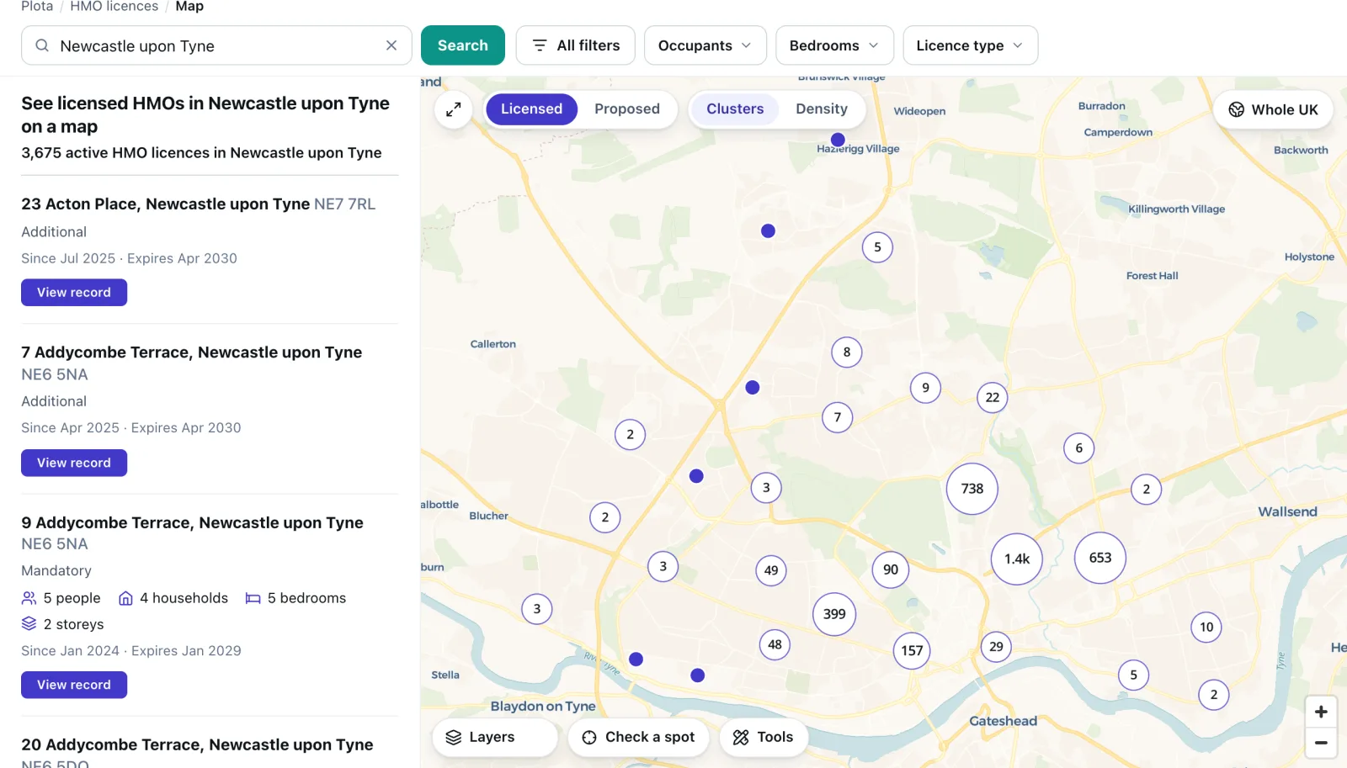
Task: Open the 9 cluster marker
Action: tap(925, 388)
